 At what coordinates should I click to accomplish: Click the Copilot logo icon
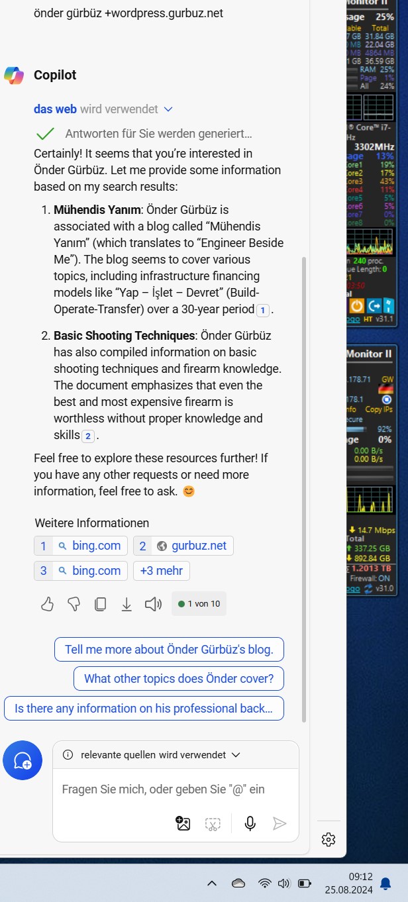pyautogui.click(x=14, y=75)
